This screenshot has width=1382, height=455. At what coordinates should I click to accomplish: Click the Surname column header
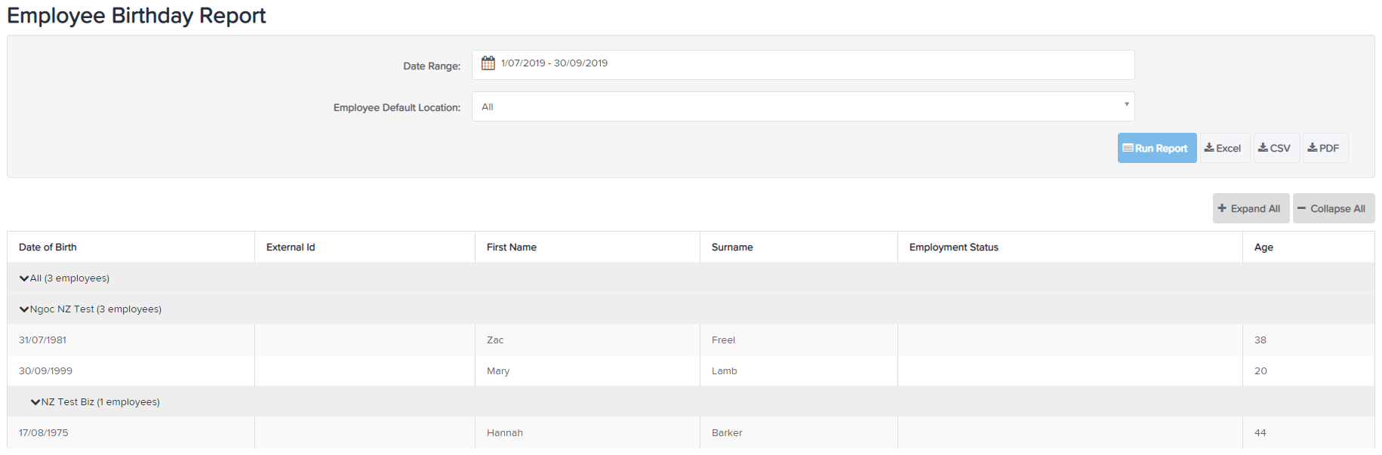732,247
